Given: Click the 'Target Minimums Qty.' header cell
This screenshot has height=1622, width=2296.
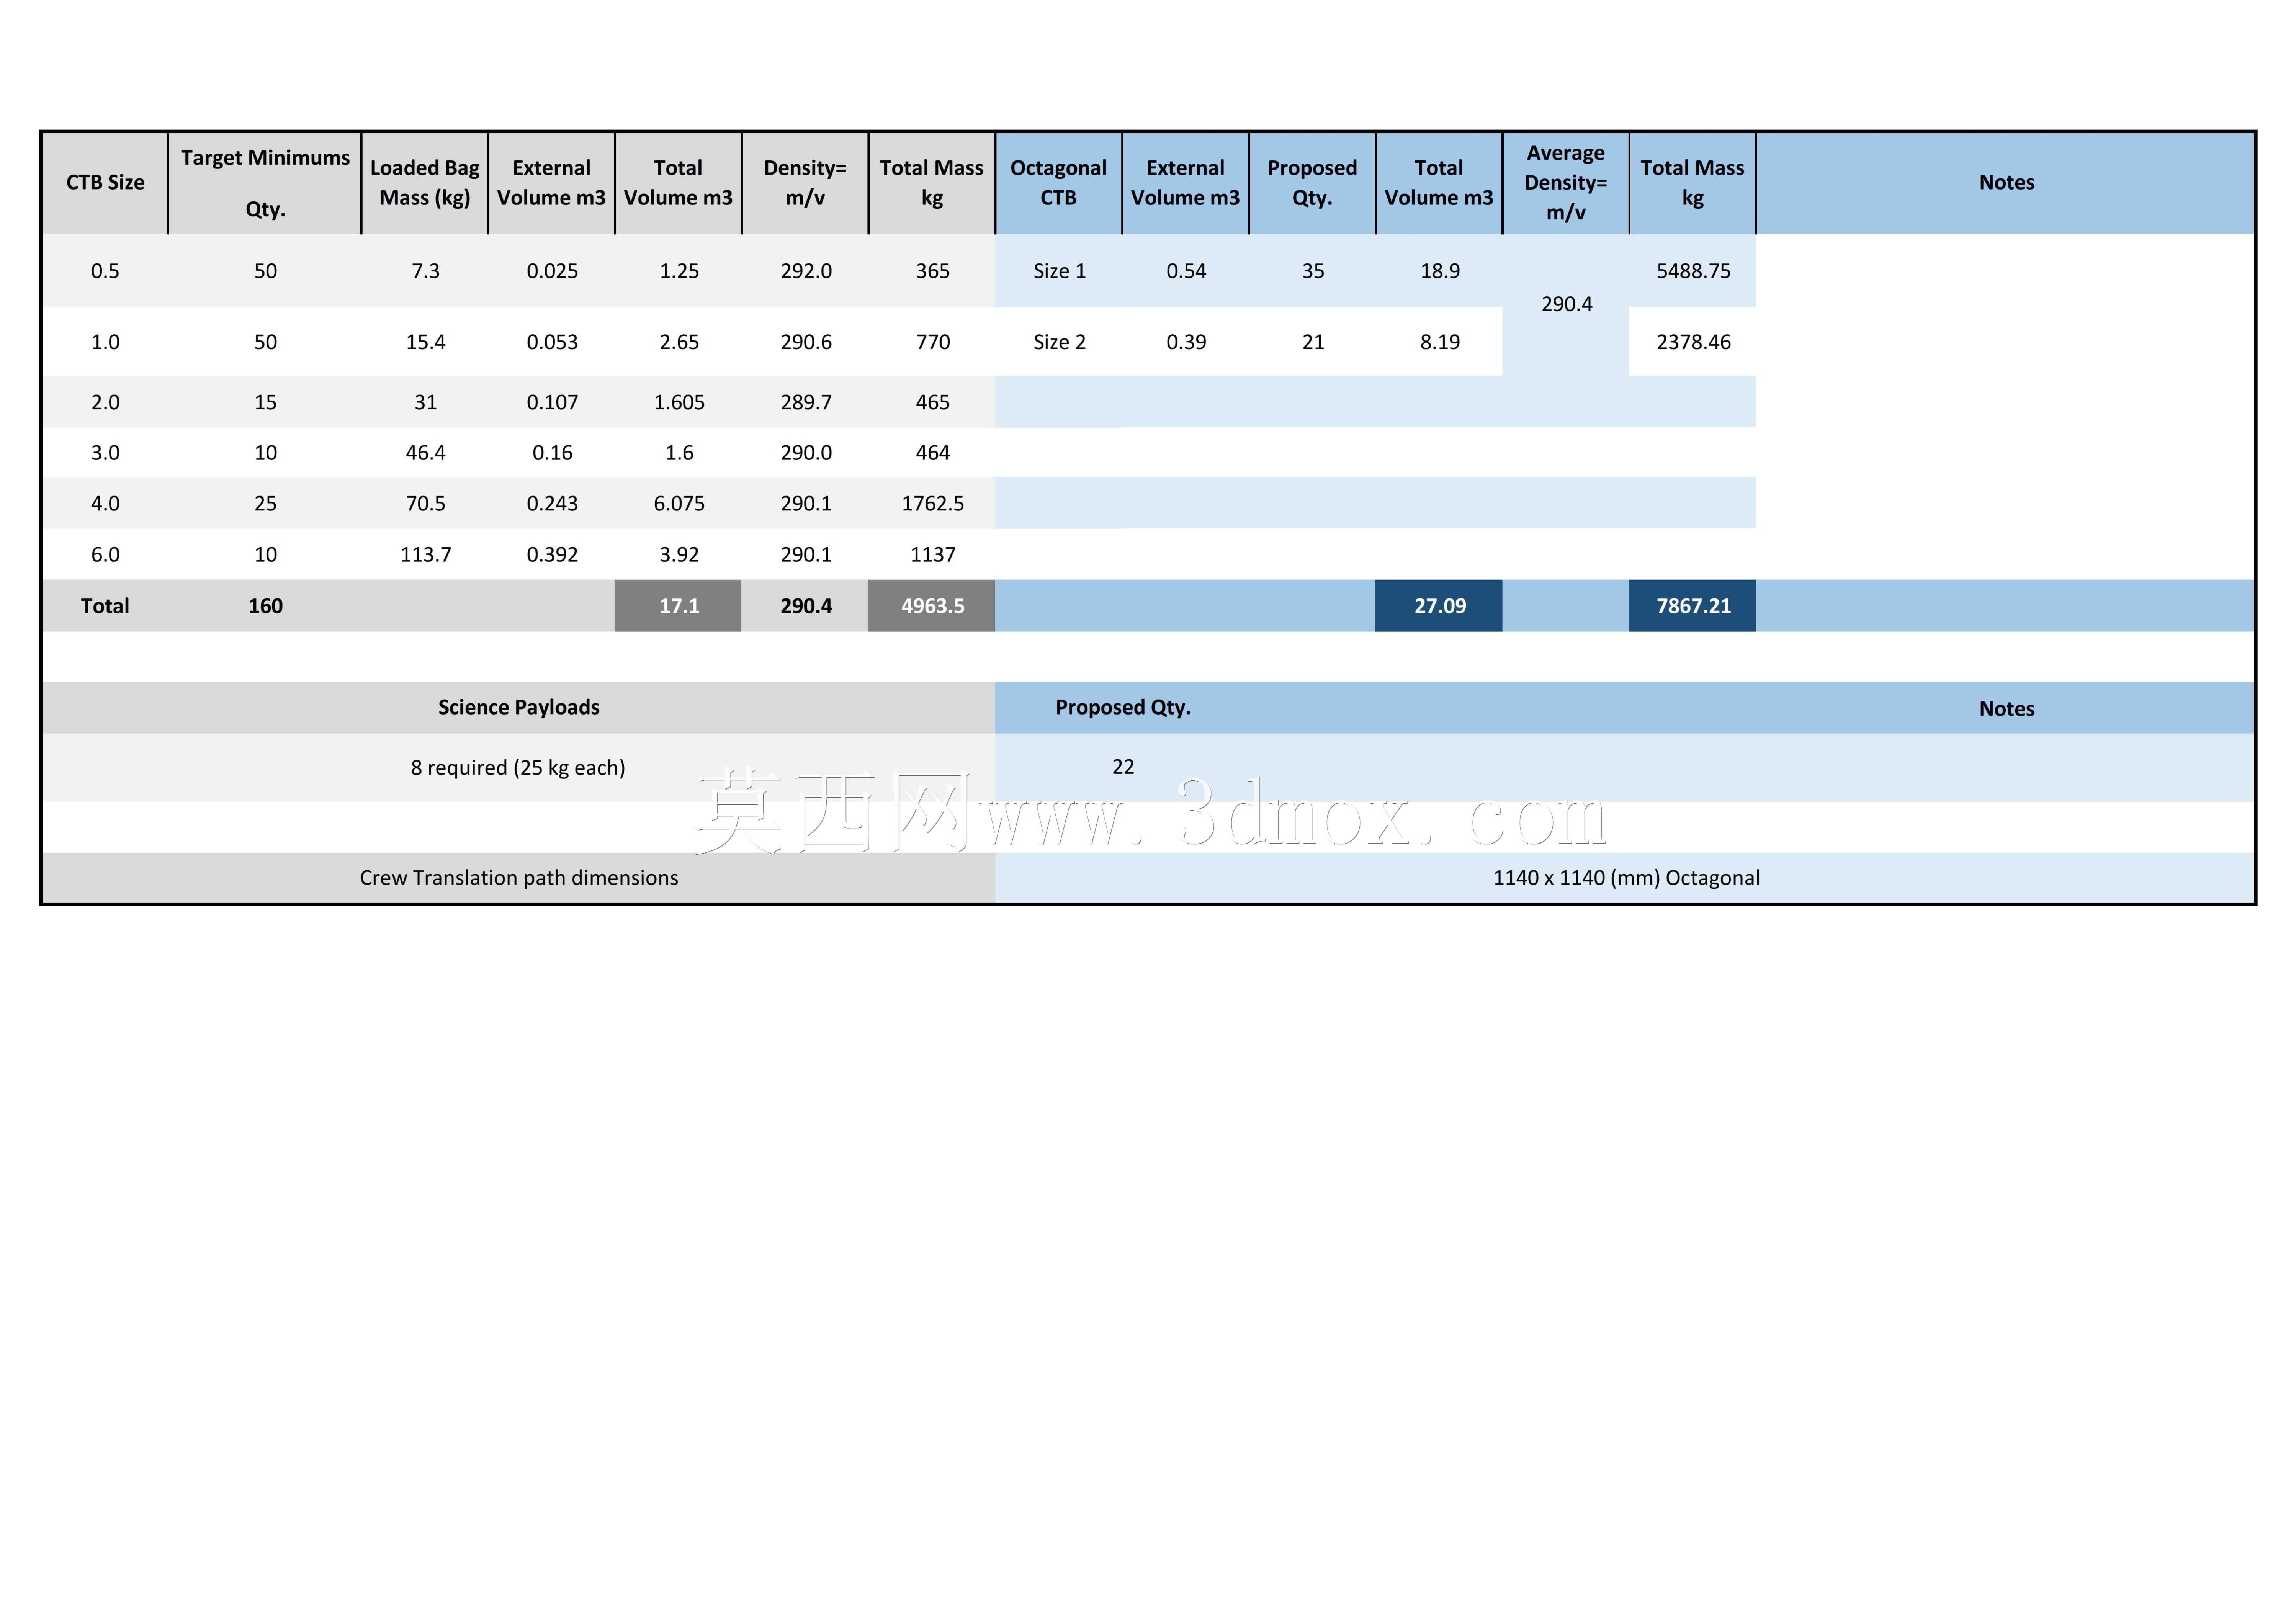Looking at the screenshot, I should tap(265, 183).
